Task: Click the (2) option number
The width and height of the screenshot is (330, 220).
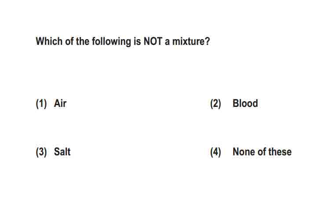Action: pyautogui.click(x=216, y=104)
